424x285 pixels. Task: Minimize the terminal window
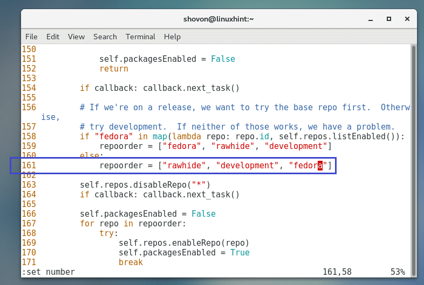point(371,19)
